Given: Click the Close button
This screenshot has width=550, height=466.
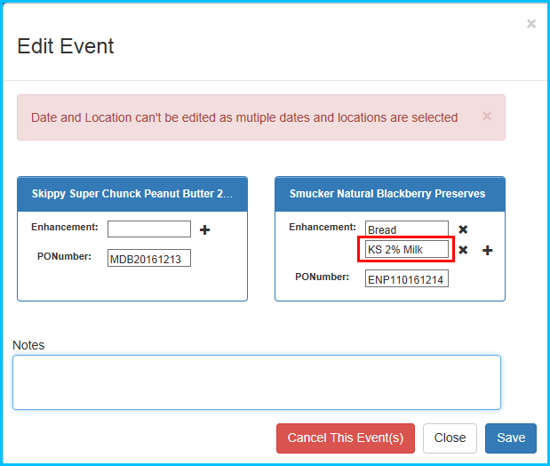Looking at the screenshot, I should (450, 438).
